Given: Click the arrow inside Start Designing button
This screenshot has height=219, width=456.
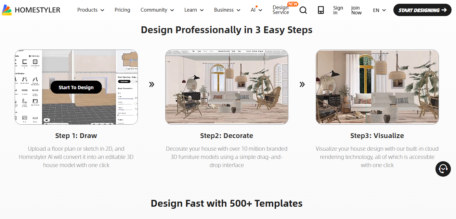Looking at the screenshot, I should point(444,10).
